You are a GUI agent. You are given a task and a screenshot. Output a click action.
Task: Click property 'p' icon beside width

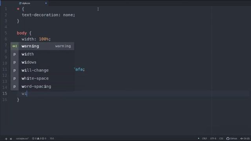coord(15,54)
